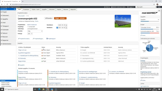Viewport: 162px width, 91px height.
Task: Click the pencil Projektdeltagare link
Action: 38,39
